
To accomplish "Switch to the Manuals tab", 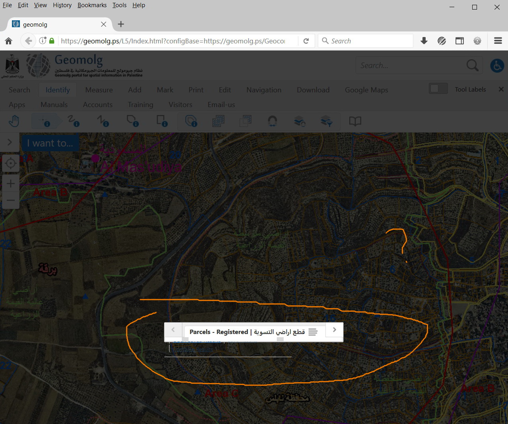I will pos(54,105).
